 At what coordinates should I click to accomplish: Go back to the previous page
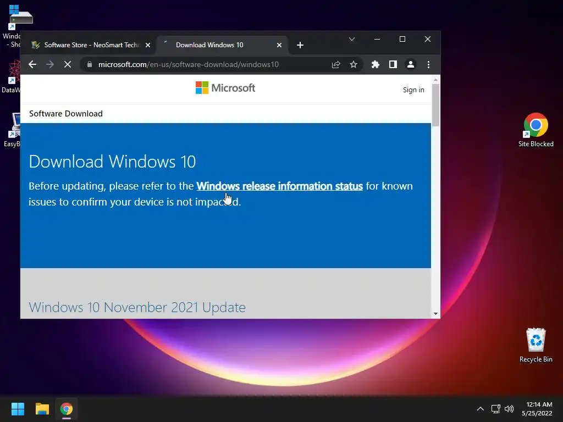tap(32, 64)
